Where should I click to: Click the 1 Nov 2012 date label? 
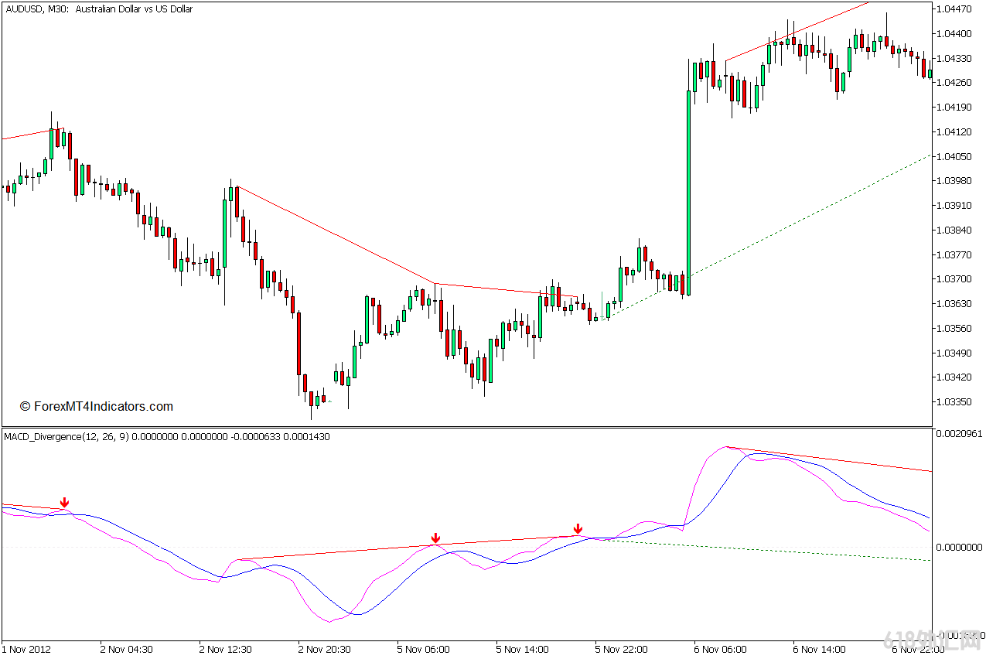tap(26, 650)
